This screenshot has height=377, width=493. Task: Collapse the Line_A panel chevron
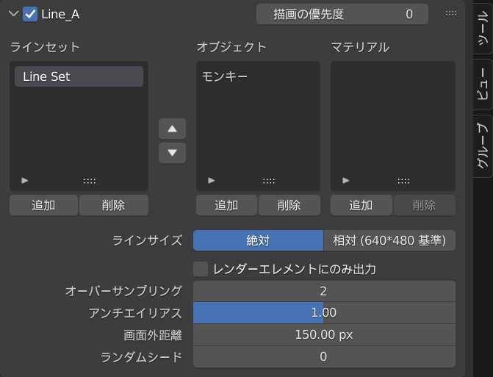[12, 13]
